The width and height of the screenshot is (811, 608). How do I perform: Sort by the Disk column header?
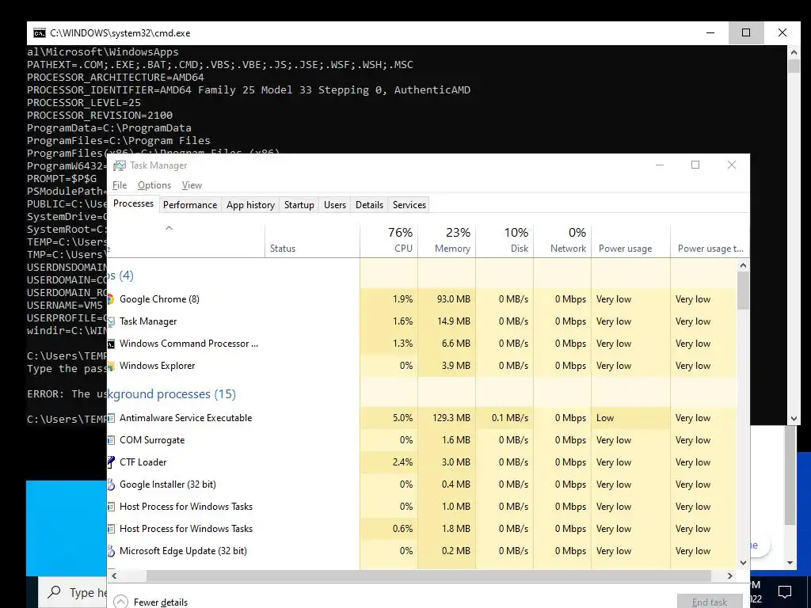pyautogui.click(x=504, y=241)
